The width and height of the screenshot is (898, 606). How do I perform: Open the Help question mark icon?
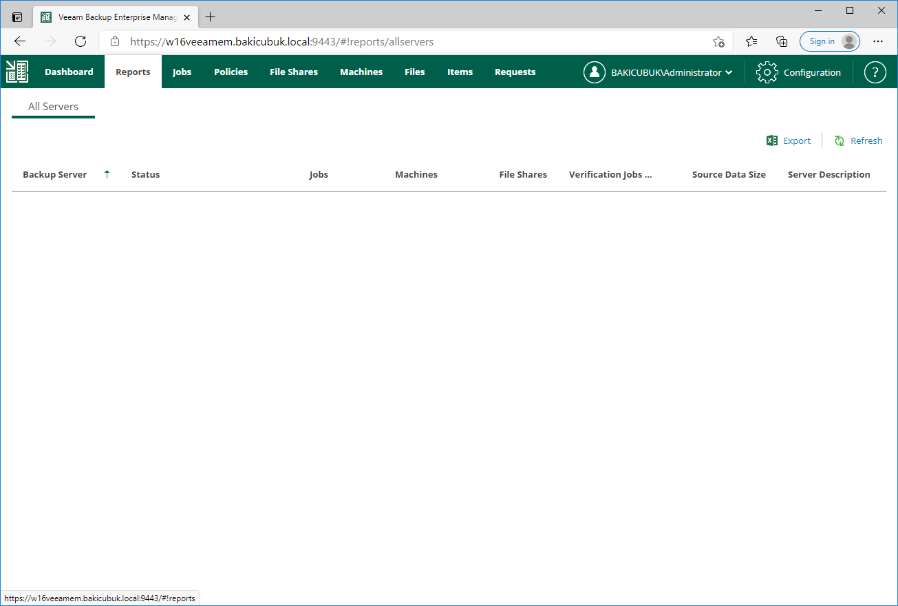(x=875, y=72)
